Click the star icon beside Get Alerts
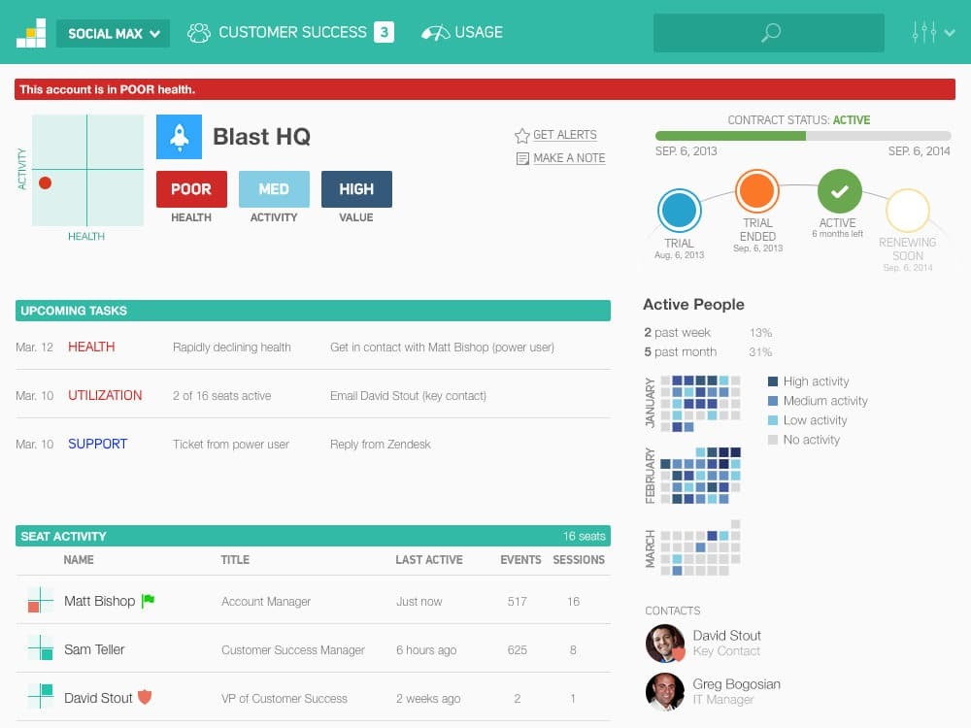Screen dimensions: 971x728 (521, 136)
